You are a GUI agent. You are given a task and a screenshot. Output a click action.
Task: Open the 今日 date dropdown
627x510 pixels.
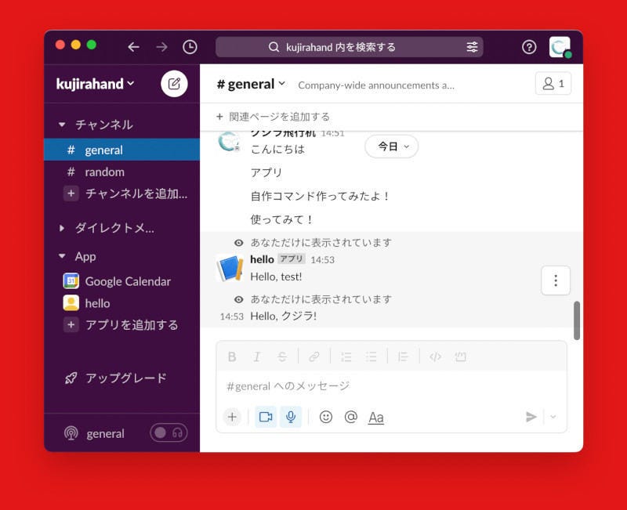[392, 146]
